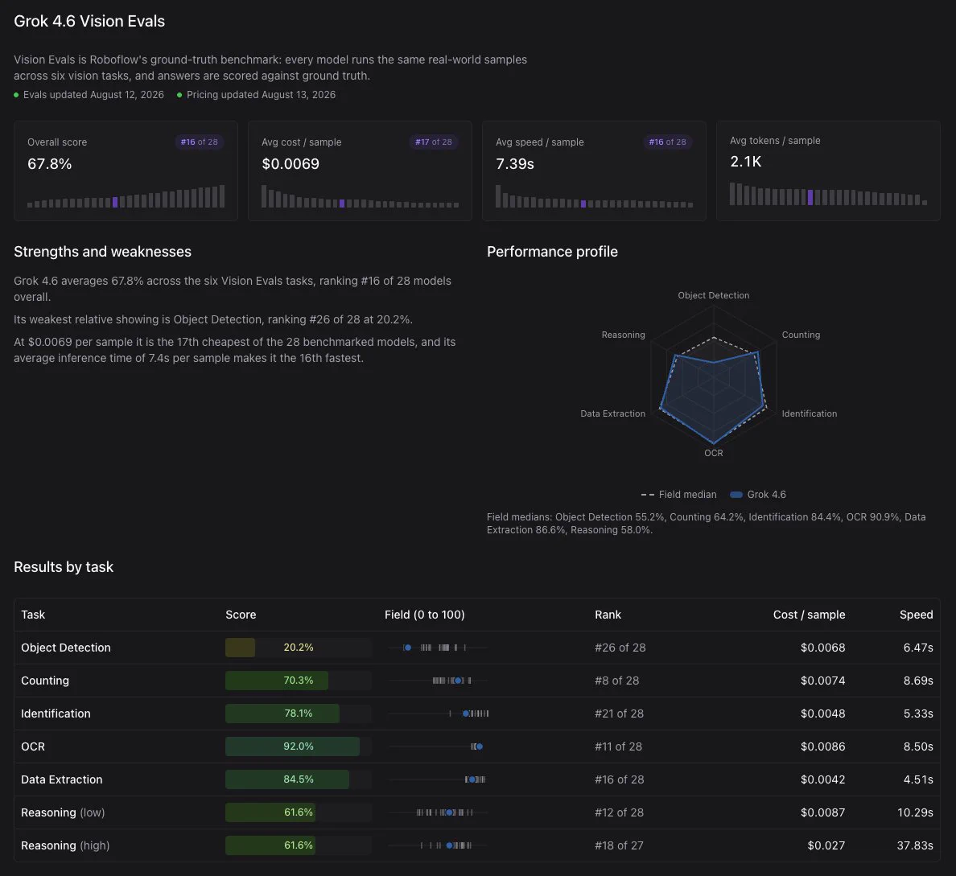Viewport: 956px width, 876px height.
Task: Open the OCR task row
Action: click(476, 746)
